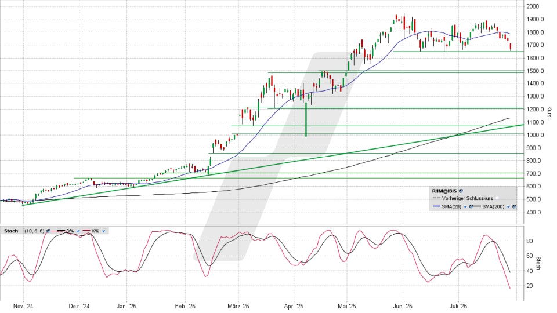Open Stoch (10, 6, 6) settings icon
Viewport: 557px width, 313px height.
(48, 231)
